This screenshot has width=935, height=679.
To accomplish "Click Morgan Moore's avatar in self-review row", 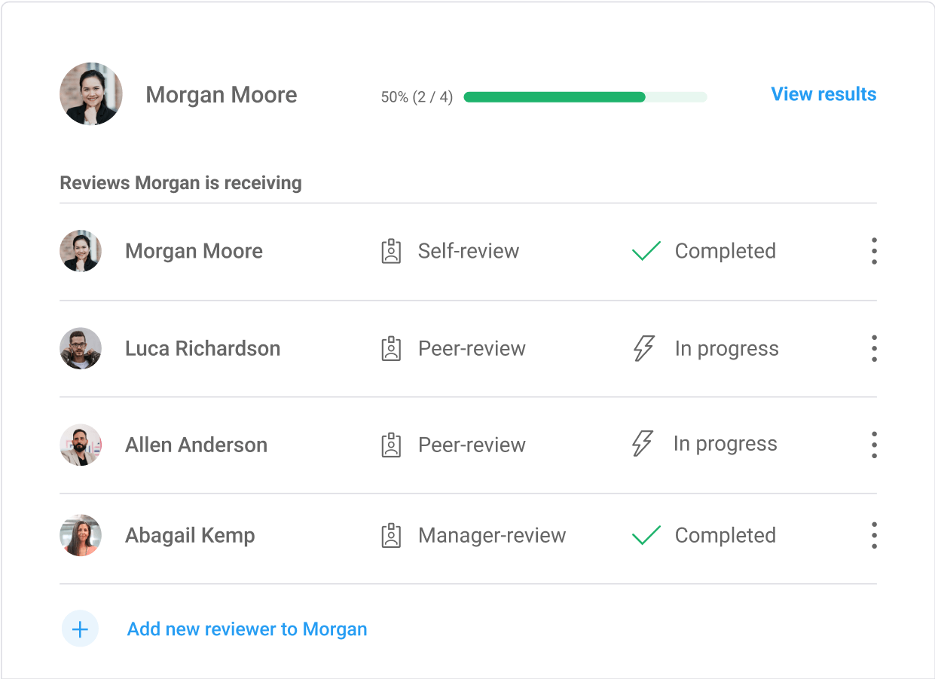I will (x=81, y=251).
